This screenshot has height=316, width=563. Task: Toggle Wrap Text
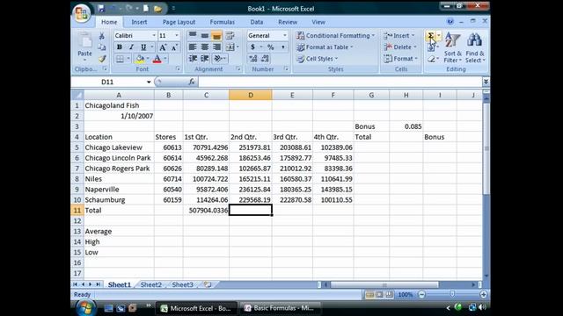[230, 35]
